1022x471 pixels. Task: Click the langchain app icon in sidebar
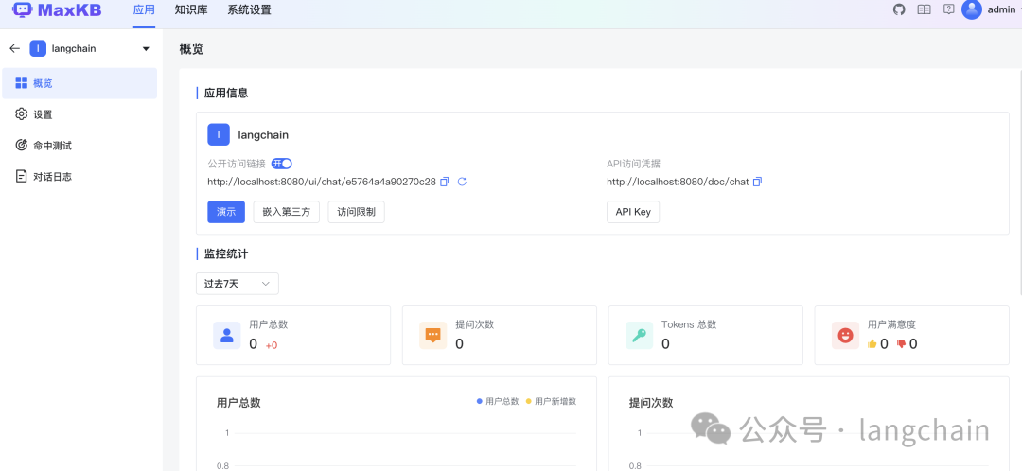38,48
